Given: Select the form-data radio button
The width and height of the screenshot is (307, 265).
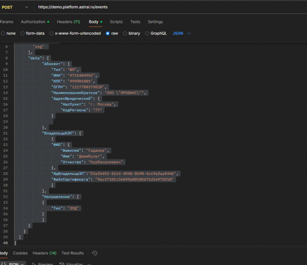Looking at the screenshot, I should (x=22, y=34).
